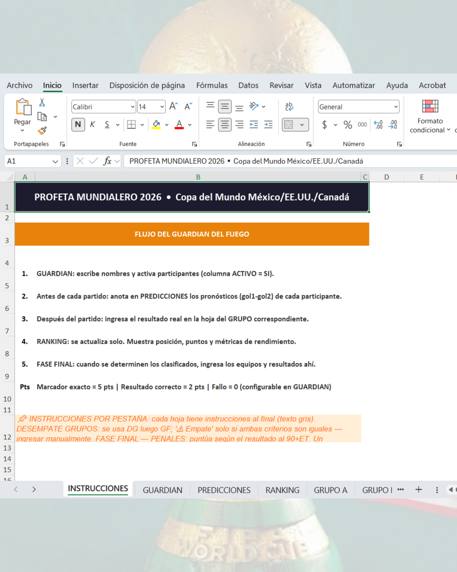Click the currency dollar format icon
This screenshot has width=457, height=572.
pos(325,125)
